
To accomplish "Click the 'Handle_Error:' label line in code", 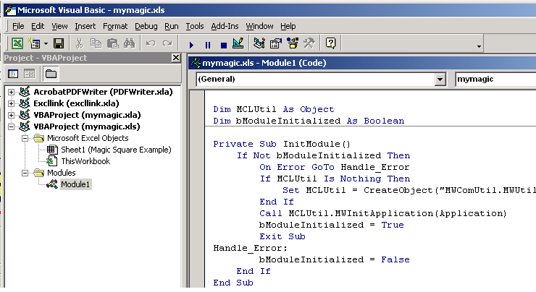I will (250, 248).
